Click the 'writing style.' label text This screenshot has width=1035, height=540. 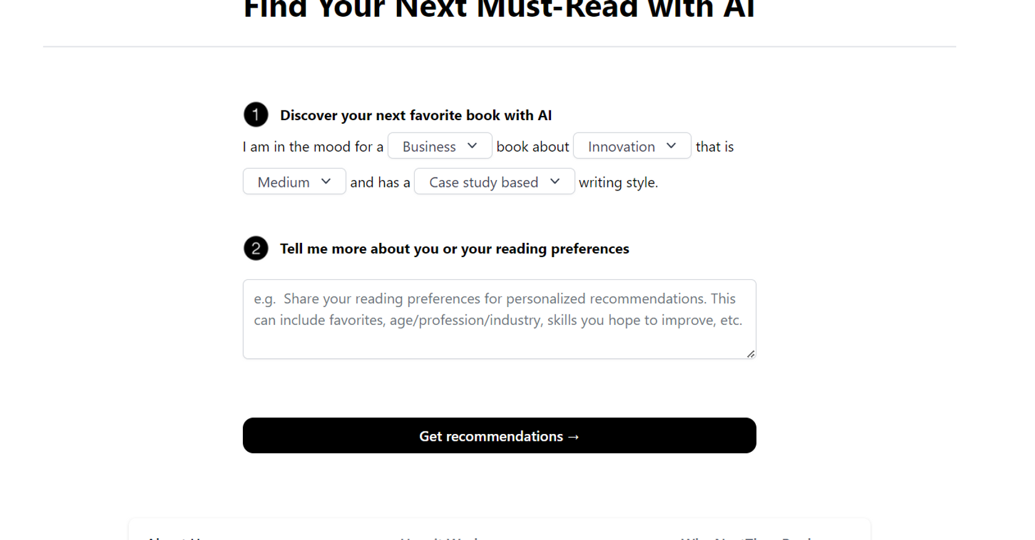pyautogui.click(x=618, y=182)
